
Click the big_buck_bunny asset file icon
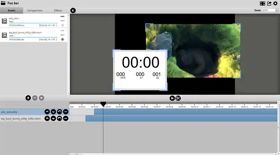(5, 35)
